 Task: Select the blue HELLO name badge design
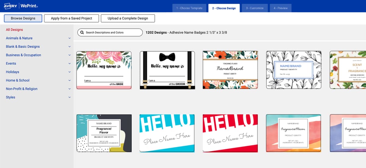pos(167,133)
